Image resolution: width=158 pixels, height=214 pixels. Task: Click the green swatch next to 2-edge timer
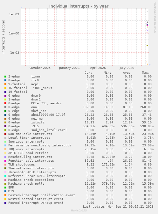(5, 77)
